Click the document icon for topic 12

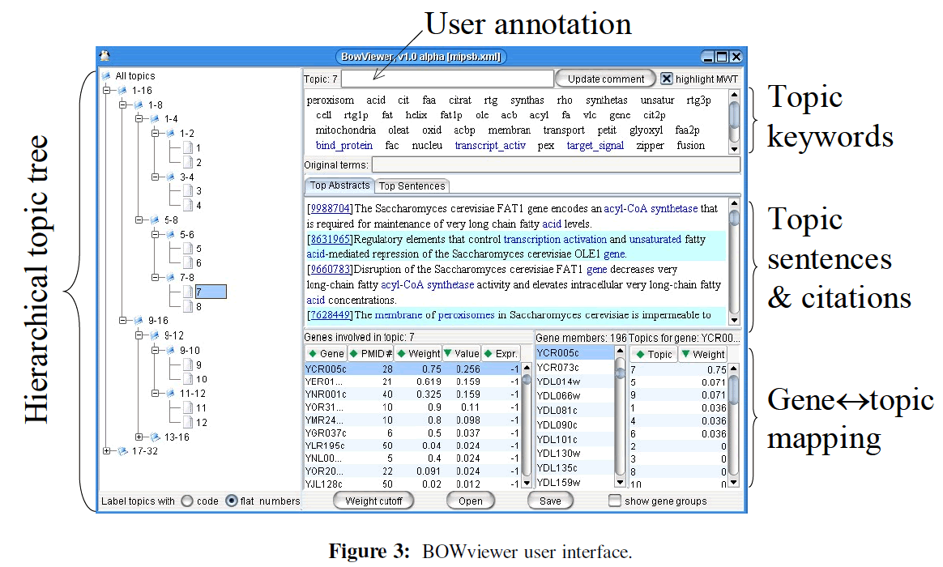pyautogui.click(x=188, y=423)
